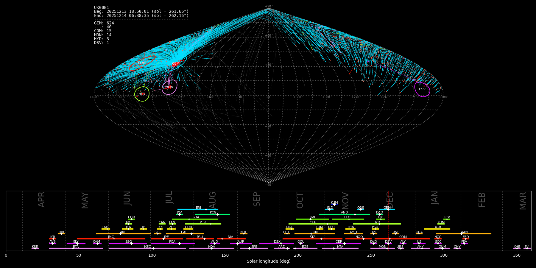Click the KSE shower marker on the timeline
536x268 pixels.
(x=35, y=248)
